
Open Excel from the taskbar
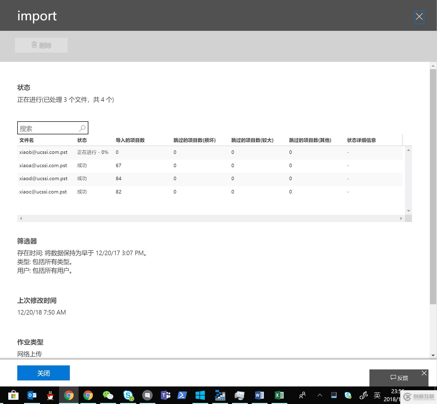coord(279,395)
